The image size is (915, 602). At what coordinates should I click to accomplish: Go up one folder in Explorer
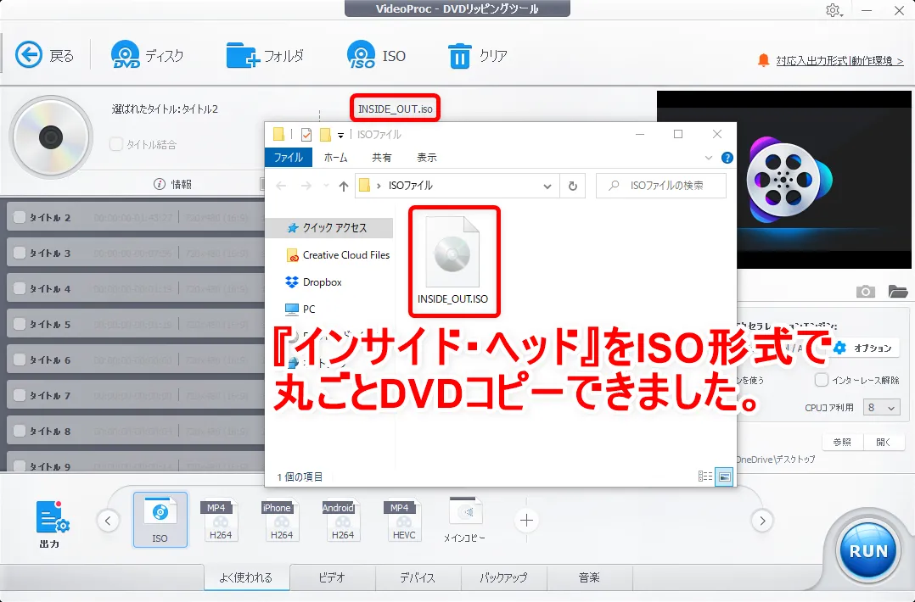(x=343, y=186)
